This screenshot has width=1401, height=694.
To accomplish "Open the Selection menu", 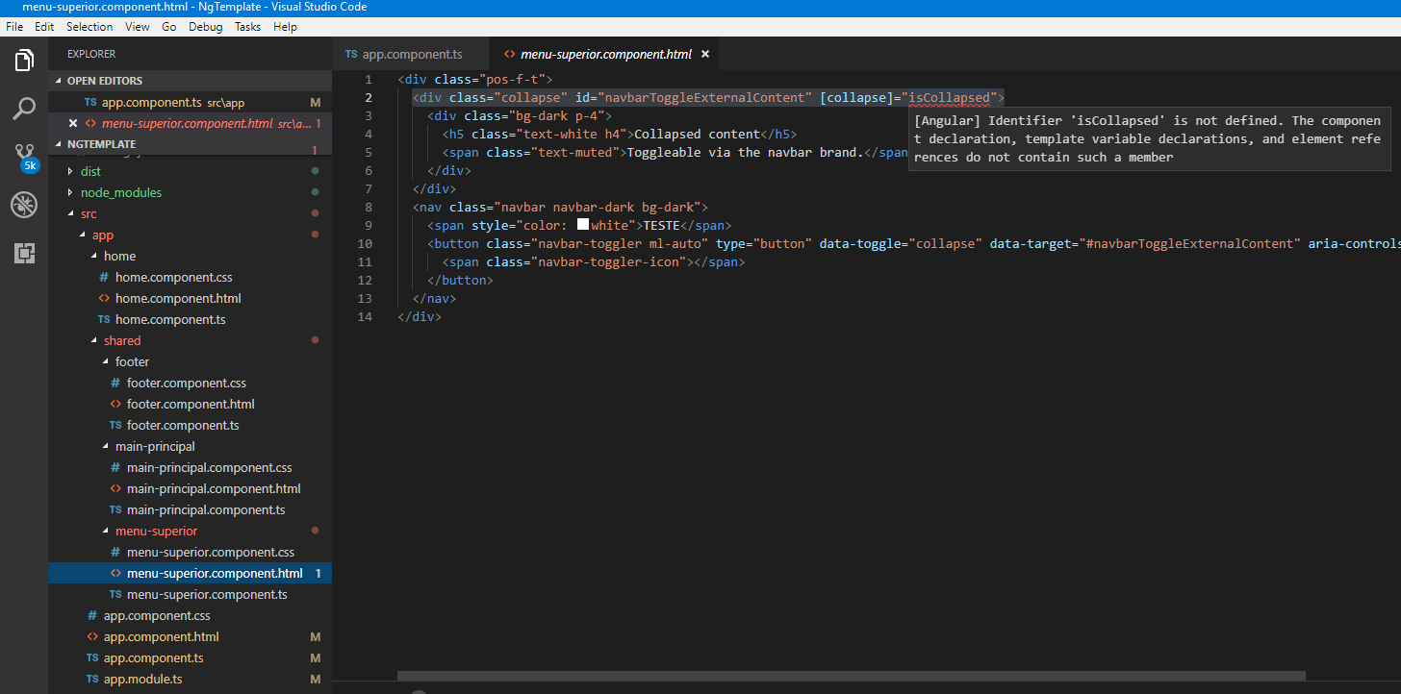I will click(x=89, y=27).
